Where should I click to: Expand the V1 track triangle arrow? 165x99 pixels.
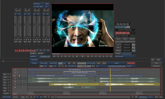tap(19, 76)
